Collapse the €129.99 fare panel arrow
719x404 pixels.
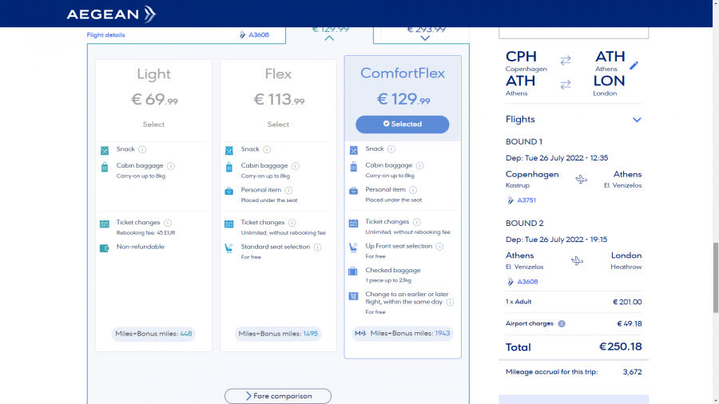tap(329, 37)
